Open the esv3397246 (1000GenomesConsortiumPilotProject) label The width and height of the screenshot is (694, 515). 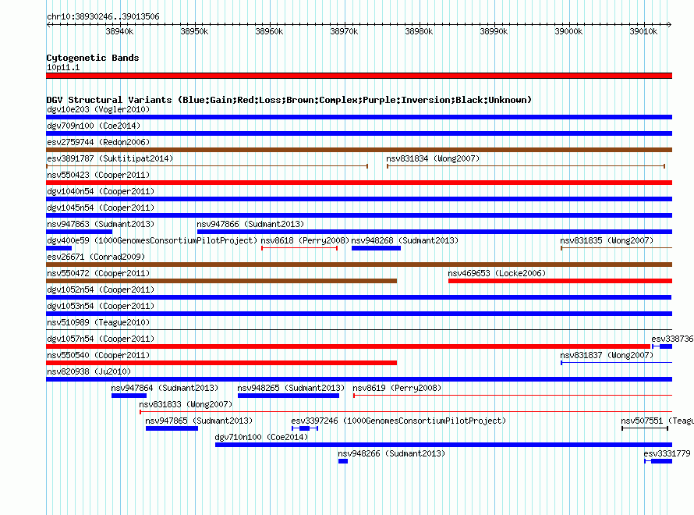click(x=398, y=421)
